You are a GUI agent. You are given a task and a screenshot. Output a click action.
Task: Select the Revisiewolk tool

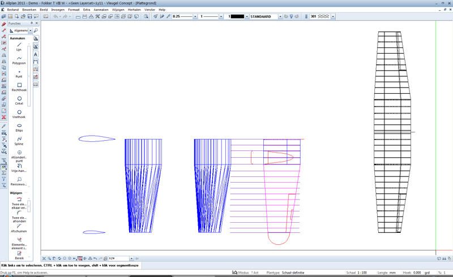[19, 181]
